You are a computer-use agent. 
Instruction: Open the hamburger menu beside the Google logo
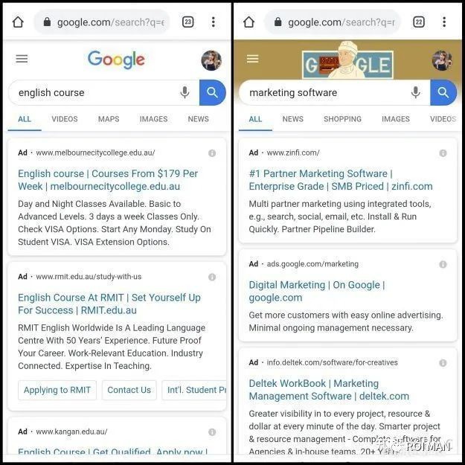(x=22, y=59)
